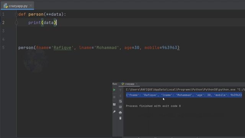Click Scroll to end icon in Run panel
Image resolution: width=245 pixels, height=138 pixels.
click(120, 107)
